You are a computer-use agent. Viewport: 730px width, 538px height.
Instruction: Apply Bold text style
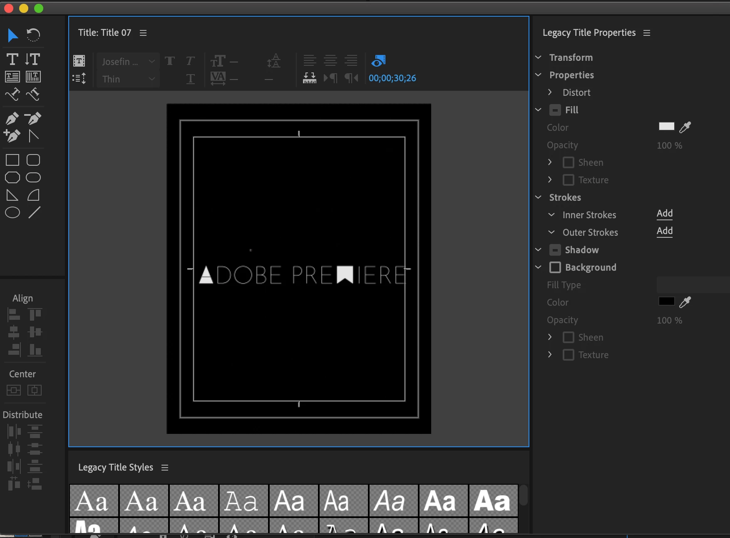(x=170, y=61)
